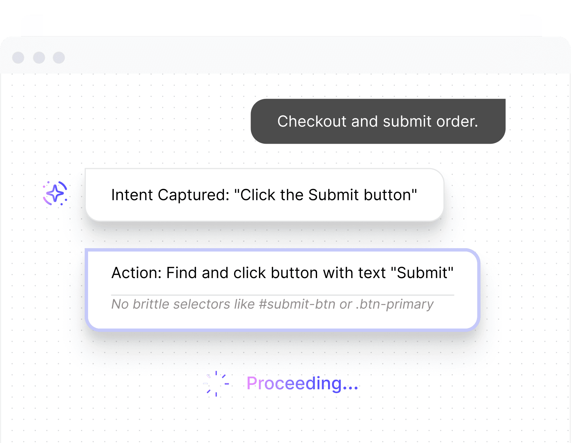Click the empty window title bar area
Image resolution: width=571 pixels, height=443 pixels.
(x=299, y=56)
